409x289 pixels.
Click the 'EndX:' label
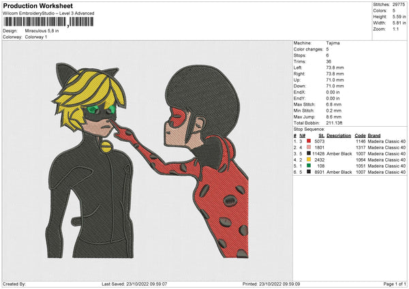pos(299,92)
